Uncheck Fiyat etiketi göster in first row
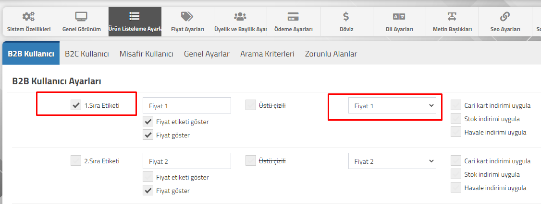 148,122
